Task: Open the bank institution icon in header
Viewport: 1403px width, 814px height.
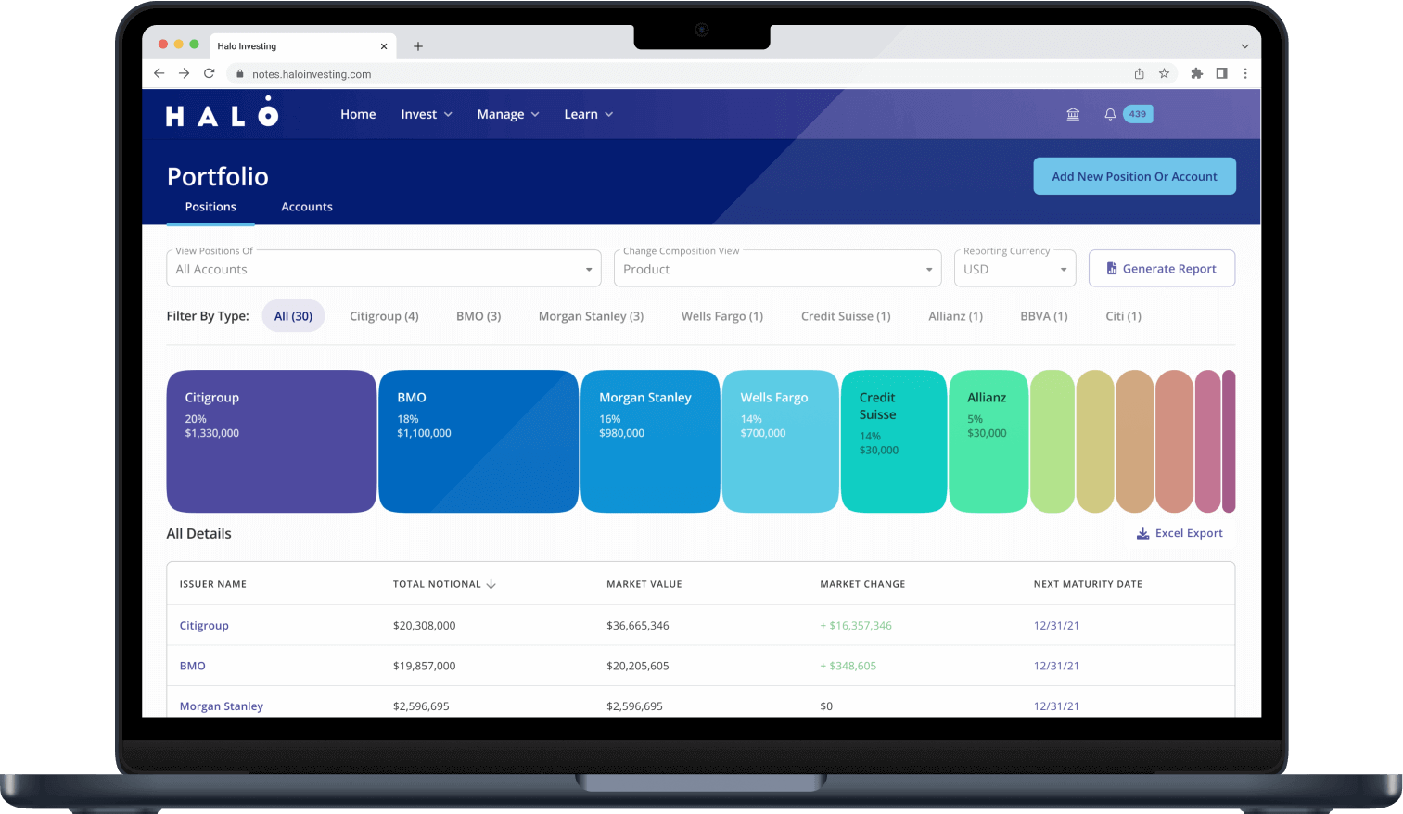Action: (x=1073, y=114)
